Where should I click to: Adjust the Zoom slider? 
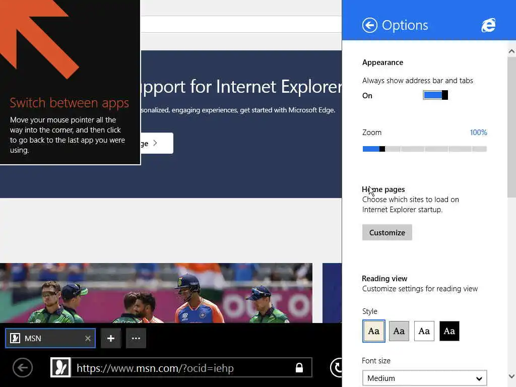424,149
